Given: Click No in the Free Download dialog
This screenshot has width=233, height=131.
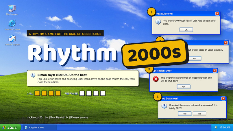Looking at the screenshot, I should coord(199,114).
